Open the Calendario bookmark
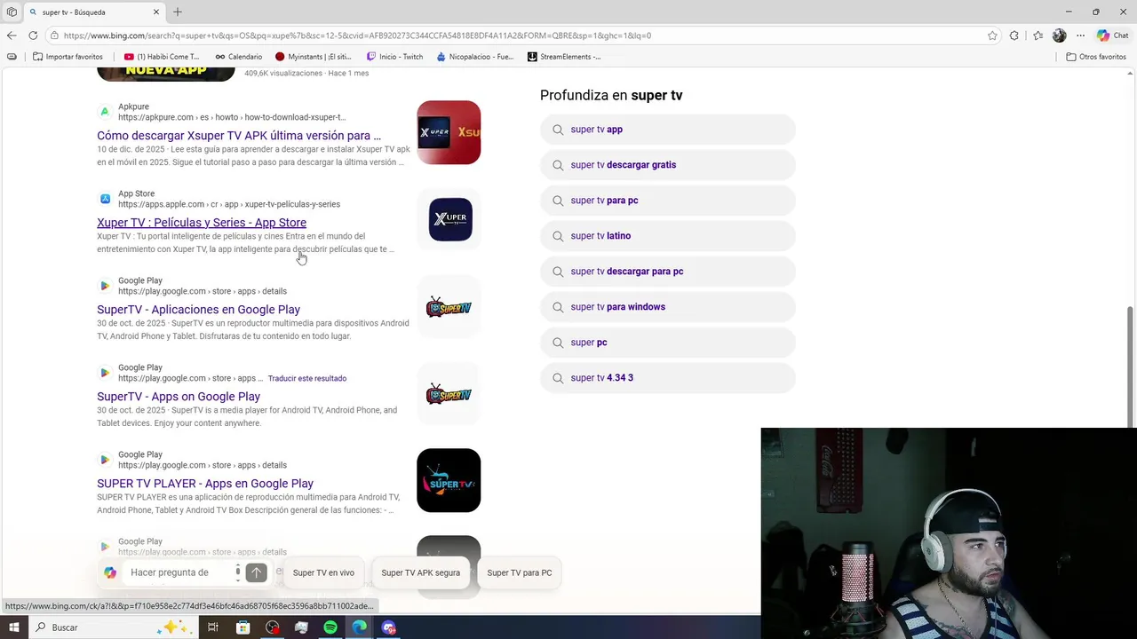This screenshot has width=1137, height=639. [x=239, y=56]
